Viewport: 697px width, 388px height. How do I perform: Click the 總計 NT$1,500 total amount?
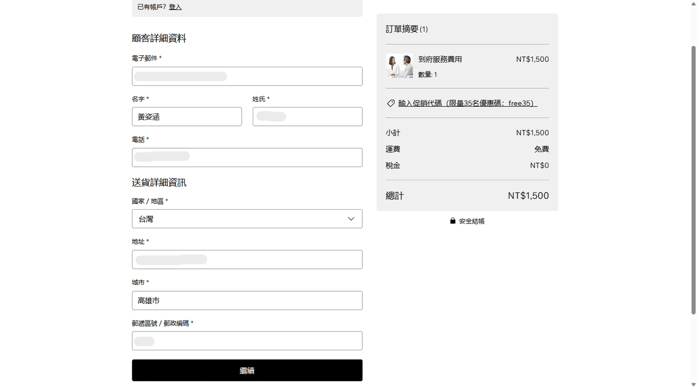528,196
